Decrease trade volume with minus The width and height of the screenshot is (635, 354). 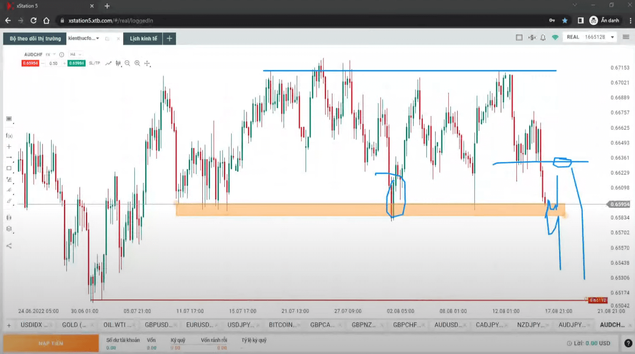tap(43, 63)
